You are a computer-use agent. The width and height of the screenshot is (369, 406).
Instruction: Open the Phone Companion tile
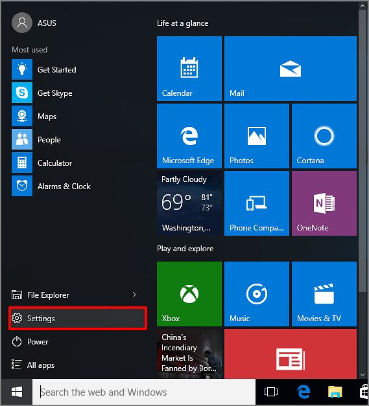point(256,203)
